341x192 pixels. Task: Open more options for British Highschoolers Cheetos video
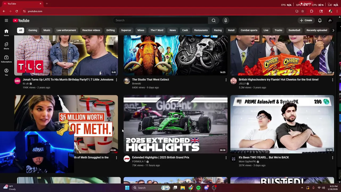(332, 80)
